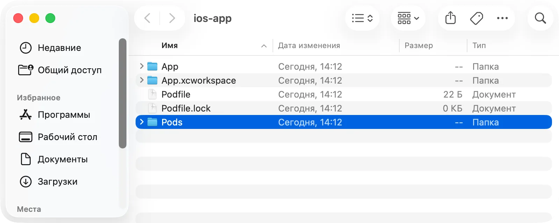Viewport: 559px width, 223px height.
Task: Click the date in the Podfile row
Action: click(x=310, y=94)
